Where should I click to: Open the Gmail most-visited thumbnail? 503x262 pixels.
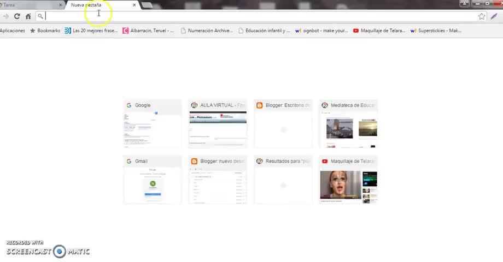[153, 180]
